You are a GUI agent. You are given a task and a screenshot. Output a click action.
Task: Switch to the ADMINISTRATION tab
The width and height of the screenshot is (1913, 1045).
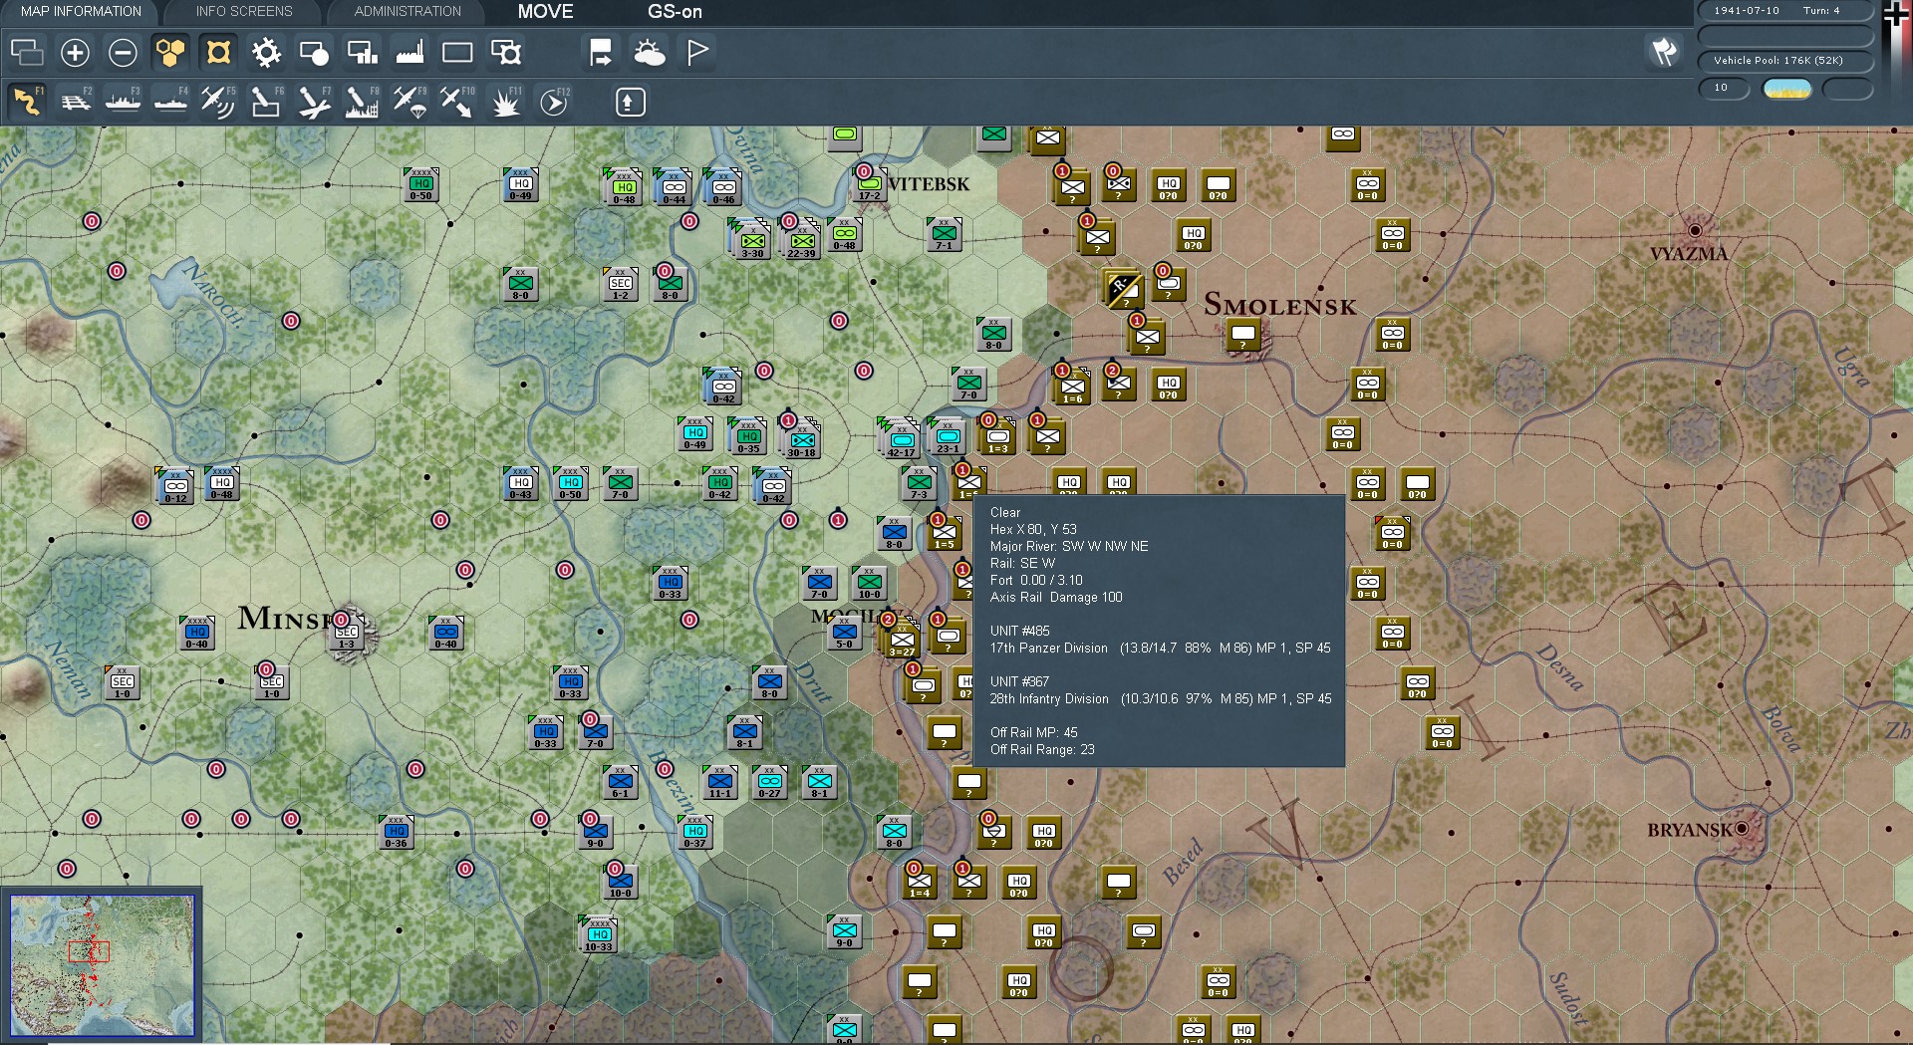point(408,11)
